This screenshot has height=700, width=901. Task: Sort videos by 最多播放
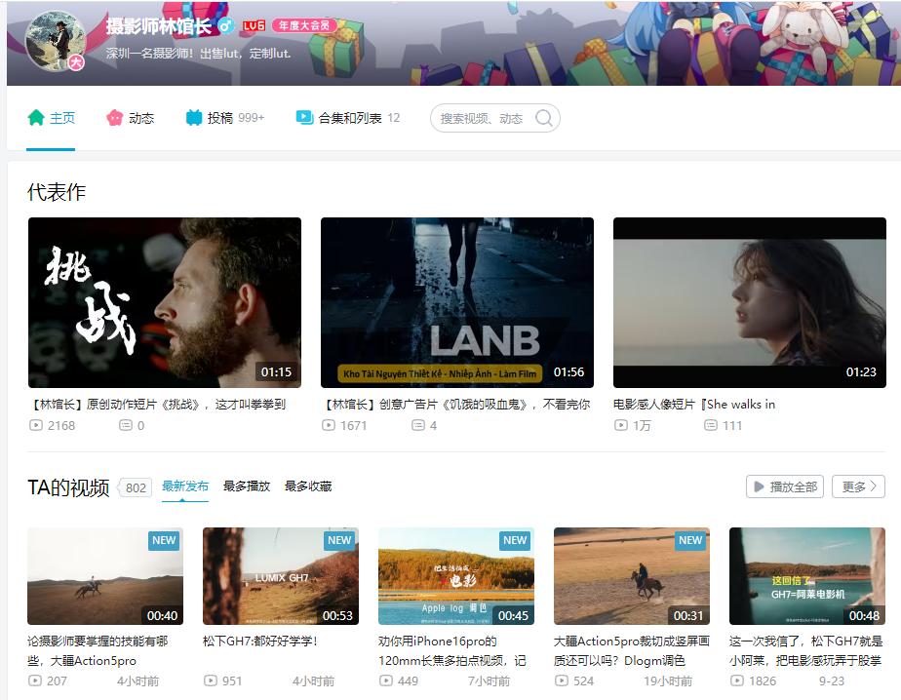[246, 486]
